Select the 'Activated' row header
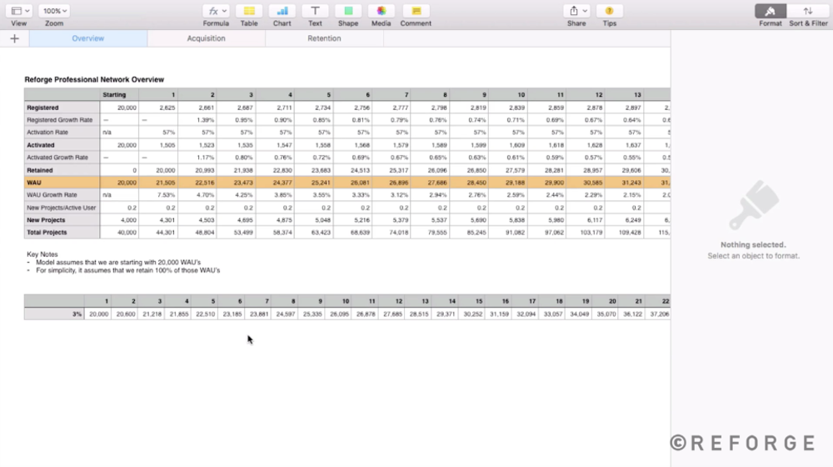This screenshot has width=833, height=467. point(62,144)
